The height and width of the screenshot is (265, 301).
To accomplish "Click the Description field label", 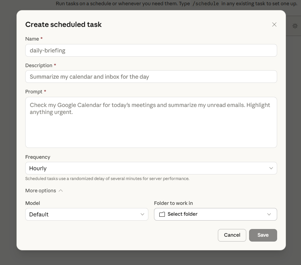I will [39, 65].
